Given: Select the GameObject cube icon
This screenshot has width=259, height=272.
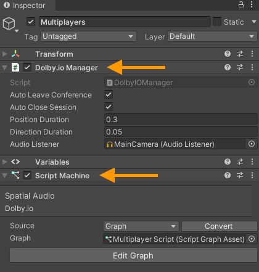Looking at the screenshot, I should (x=9, y=24).
